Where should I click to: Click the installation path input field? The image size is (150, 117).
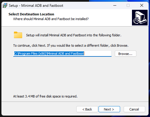[62, 54]
